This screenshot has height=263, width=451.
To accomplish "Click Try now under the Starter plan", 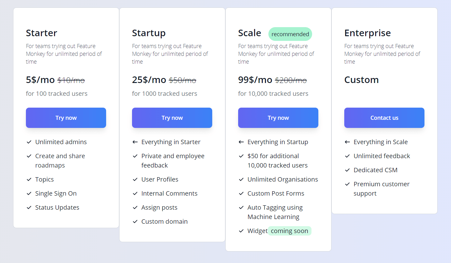I will click(x=66, y=118).
